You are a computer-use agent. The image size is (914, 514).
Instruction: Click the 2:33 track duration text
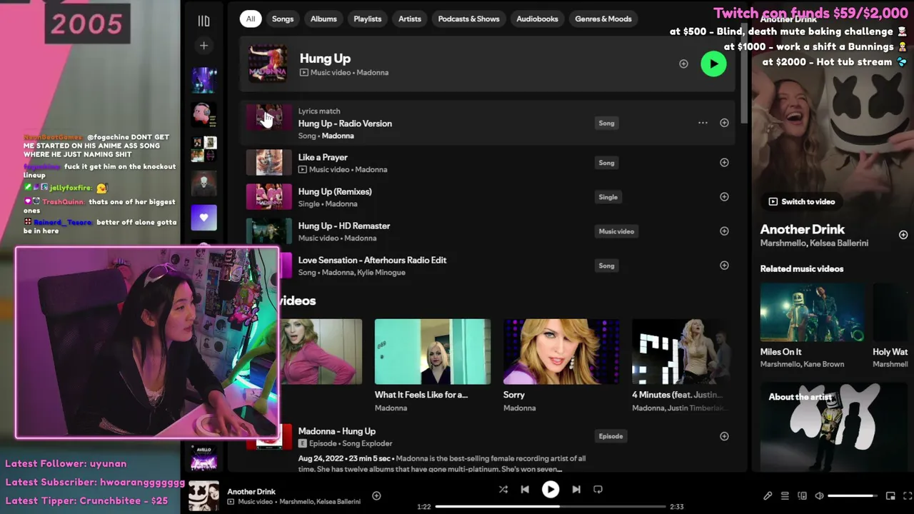coord(676,507)
